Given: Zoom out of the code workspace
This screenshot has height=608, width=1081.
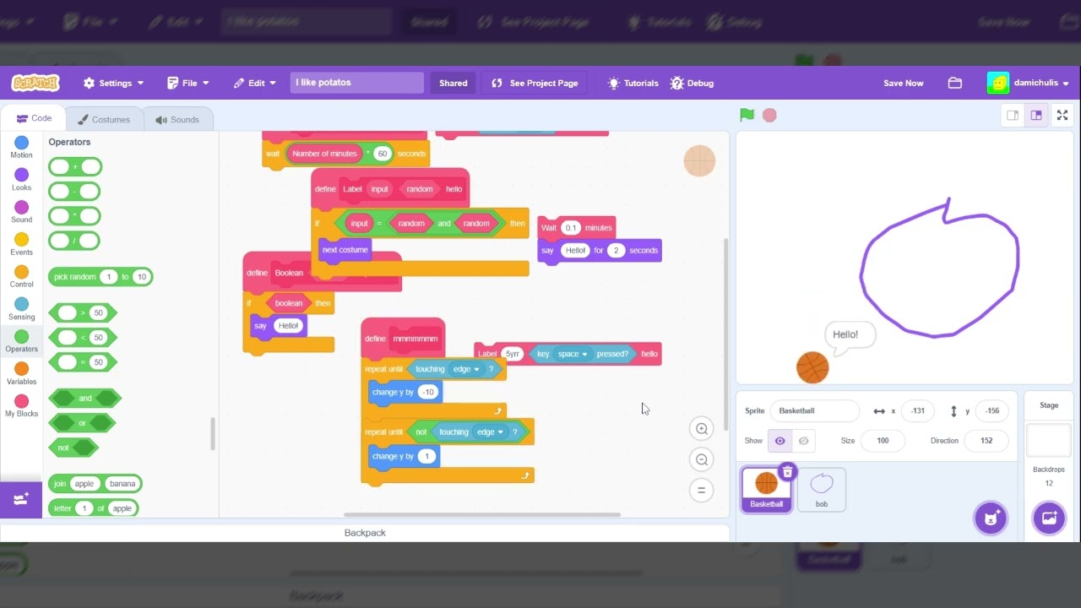Looking at the screenshot, I should coord(701,459).
